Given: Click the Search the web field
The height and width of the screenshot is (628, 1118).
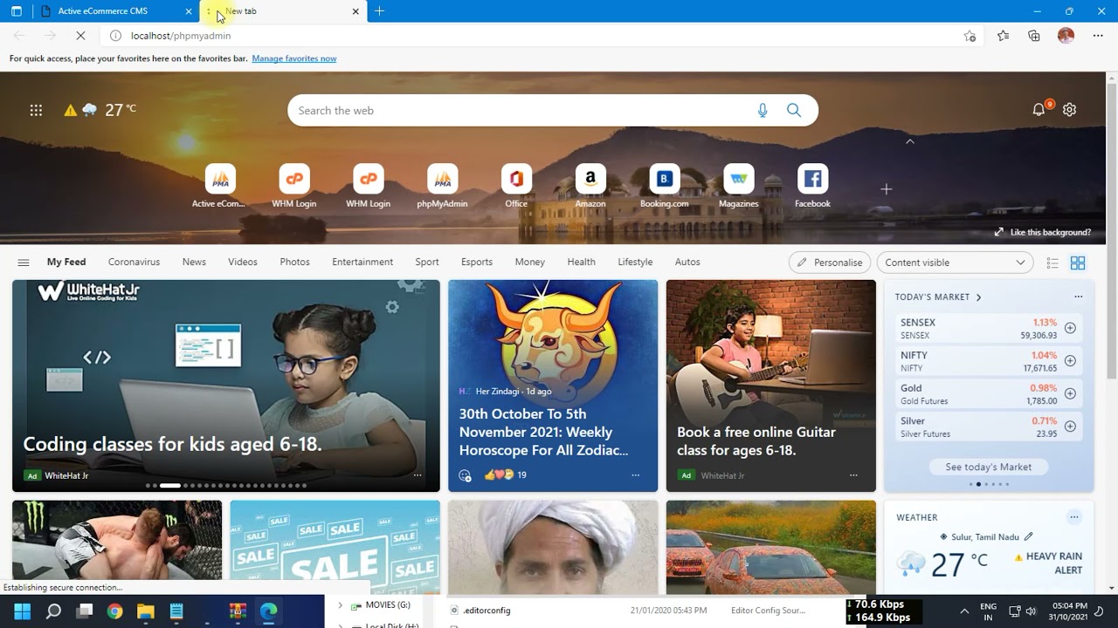Looking at the screenshot, I should [x=553, y=111].
